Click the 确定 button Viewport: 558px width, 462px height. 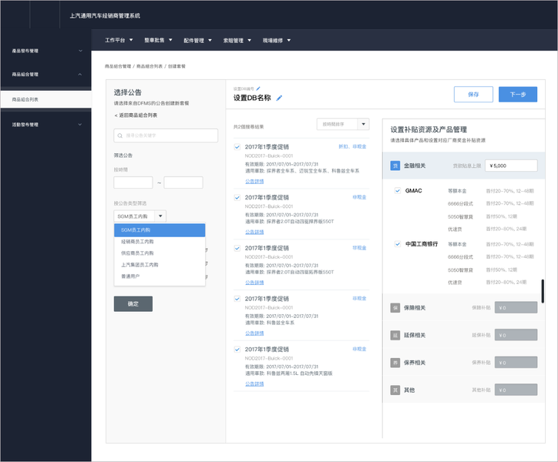pos(133,303)
